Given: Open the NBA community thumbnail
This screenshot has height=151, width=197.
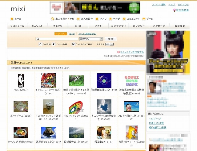Looking at the screenshot, I should 21,81.
